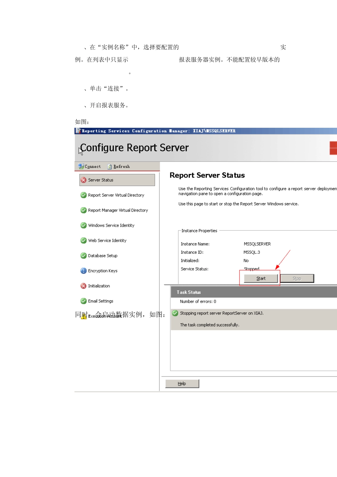Click warning icon beside Execution Account
Screen dimensions: 337x477
[x=83, y=316]
